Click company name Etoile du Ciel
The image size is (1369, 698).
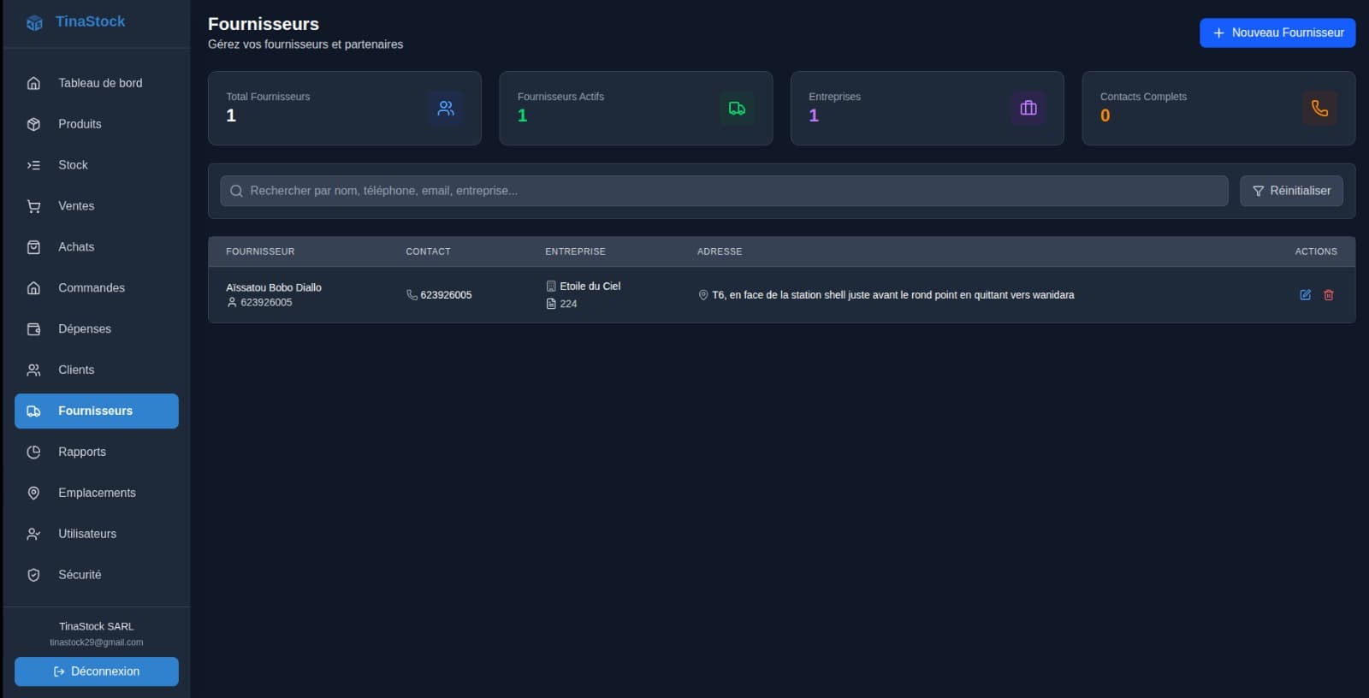pos(590,287)
